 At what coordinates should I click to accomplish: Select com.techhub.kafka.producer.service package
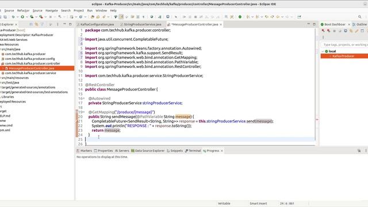[x=30, y=73]
